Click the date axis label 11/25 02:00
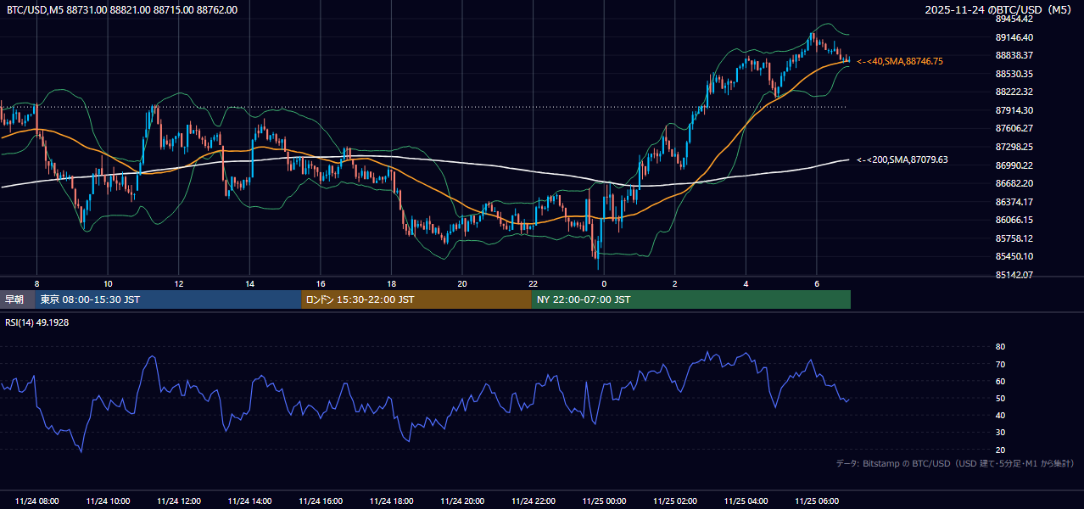This screenshot has height=509, width=1084. (675, 501)
